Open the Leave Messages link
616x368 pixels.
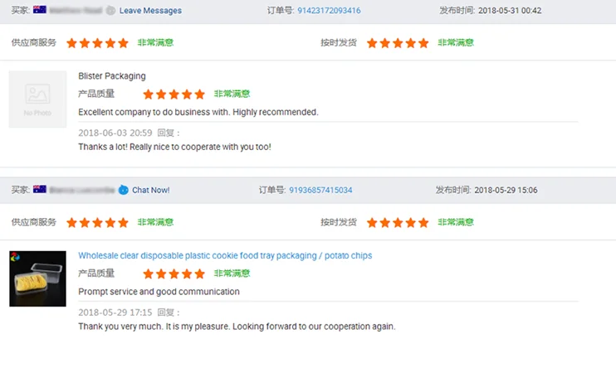[150, 11]
